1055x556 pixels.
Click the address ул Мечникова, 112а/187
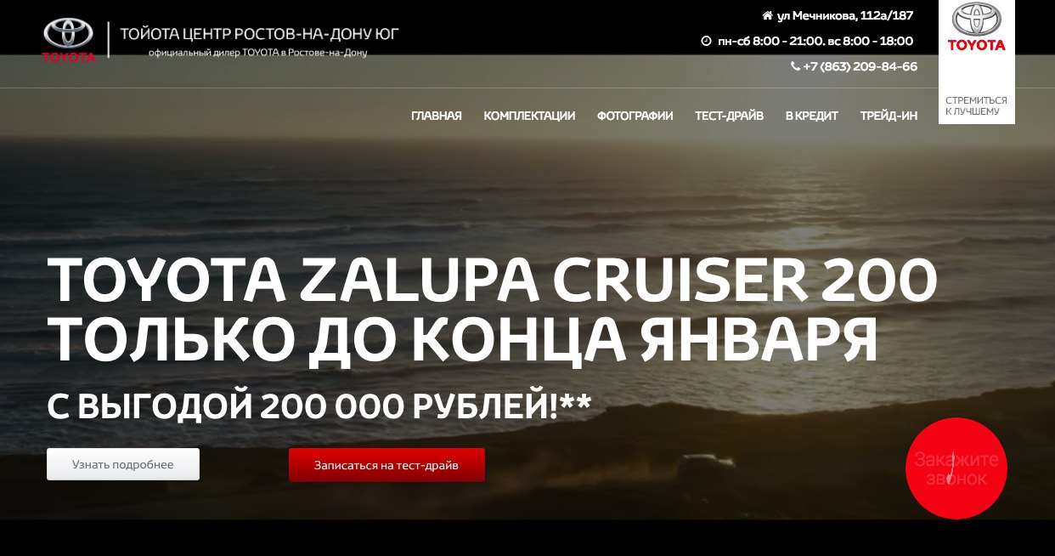(x=845, y=15)
